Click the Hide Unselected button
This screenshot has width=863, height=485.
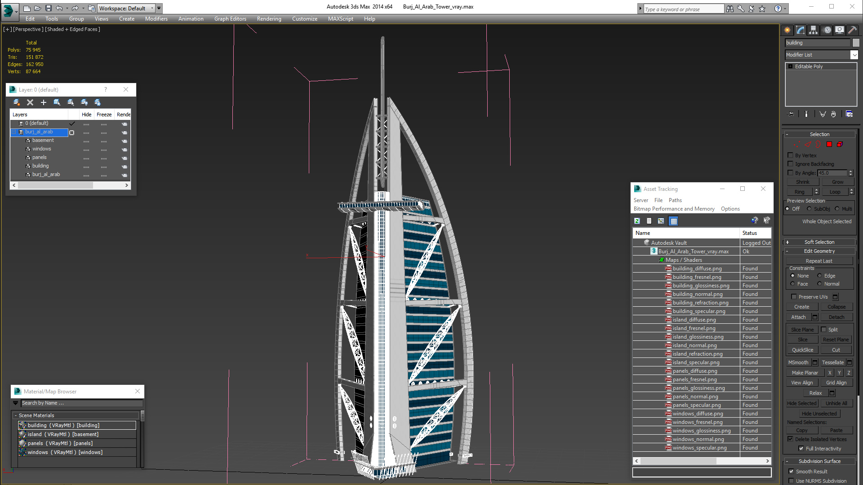pos(819,414)
